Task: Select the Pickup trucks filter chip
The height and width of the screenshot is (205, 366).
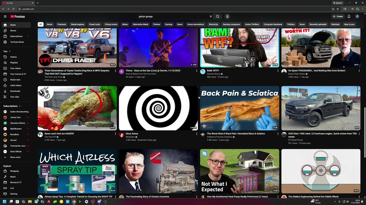Action: point(111,24)
